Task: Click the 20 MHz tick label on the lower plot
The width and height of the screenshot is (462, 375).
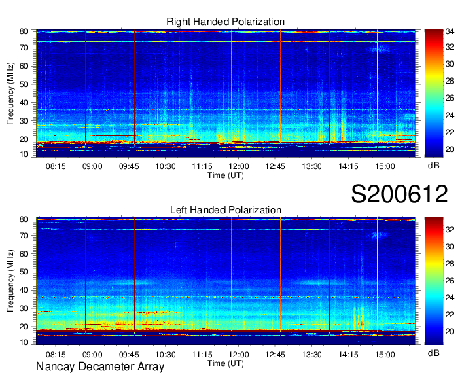Action: (x=24, y=327)
